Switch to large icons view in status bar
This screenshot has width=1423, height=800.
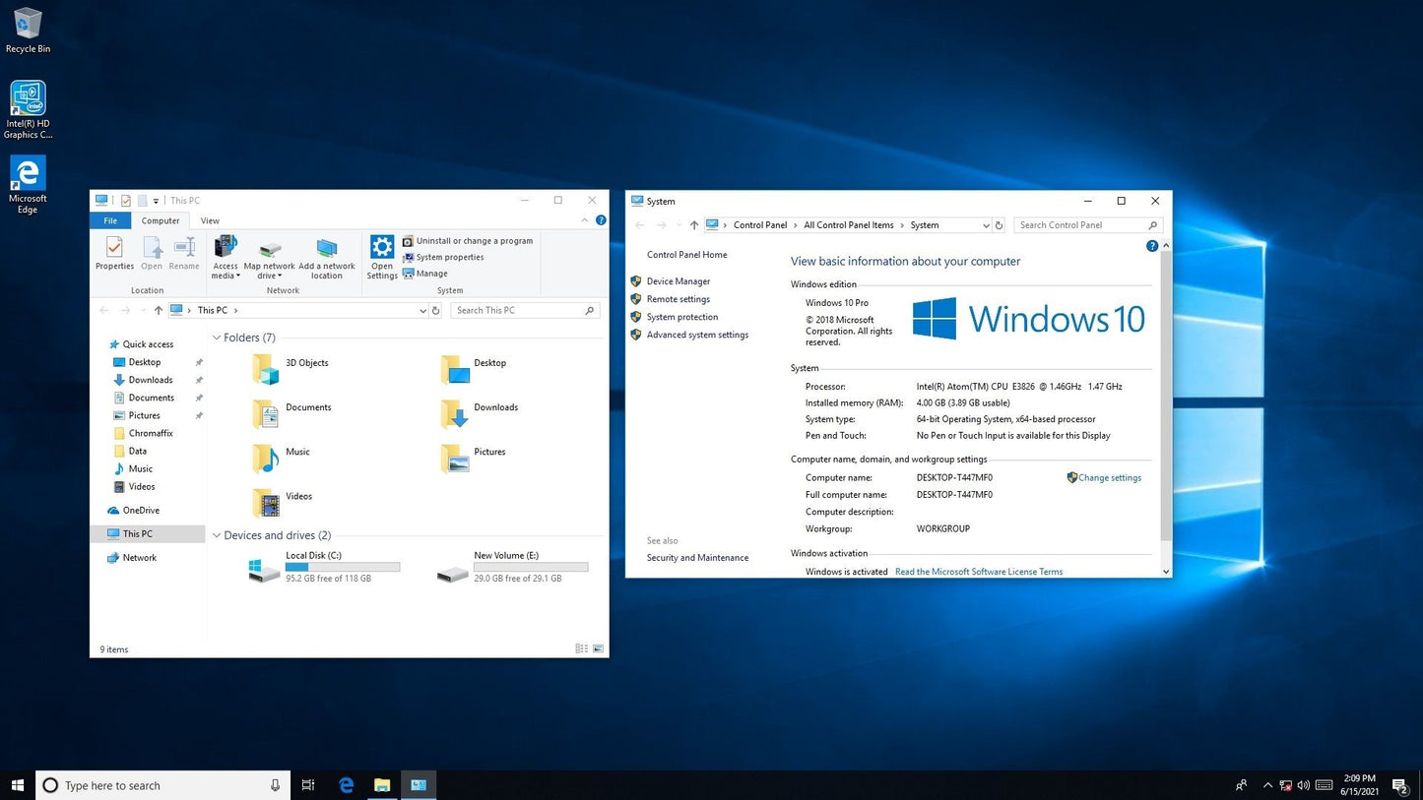coord(597,648)
